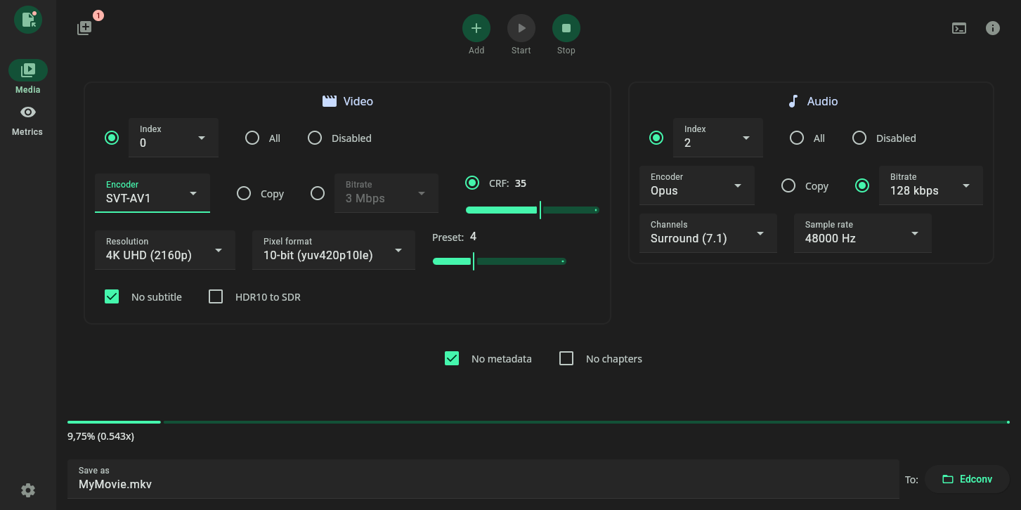The width and height of the screenshot is (1021, 510).
Task: Click the info icon in top corner
Action: point(993,27)
